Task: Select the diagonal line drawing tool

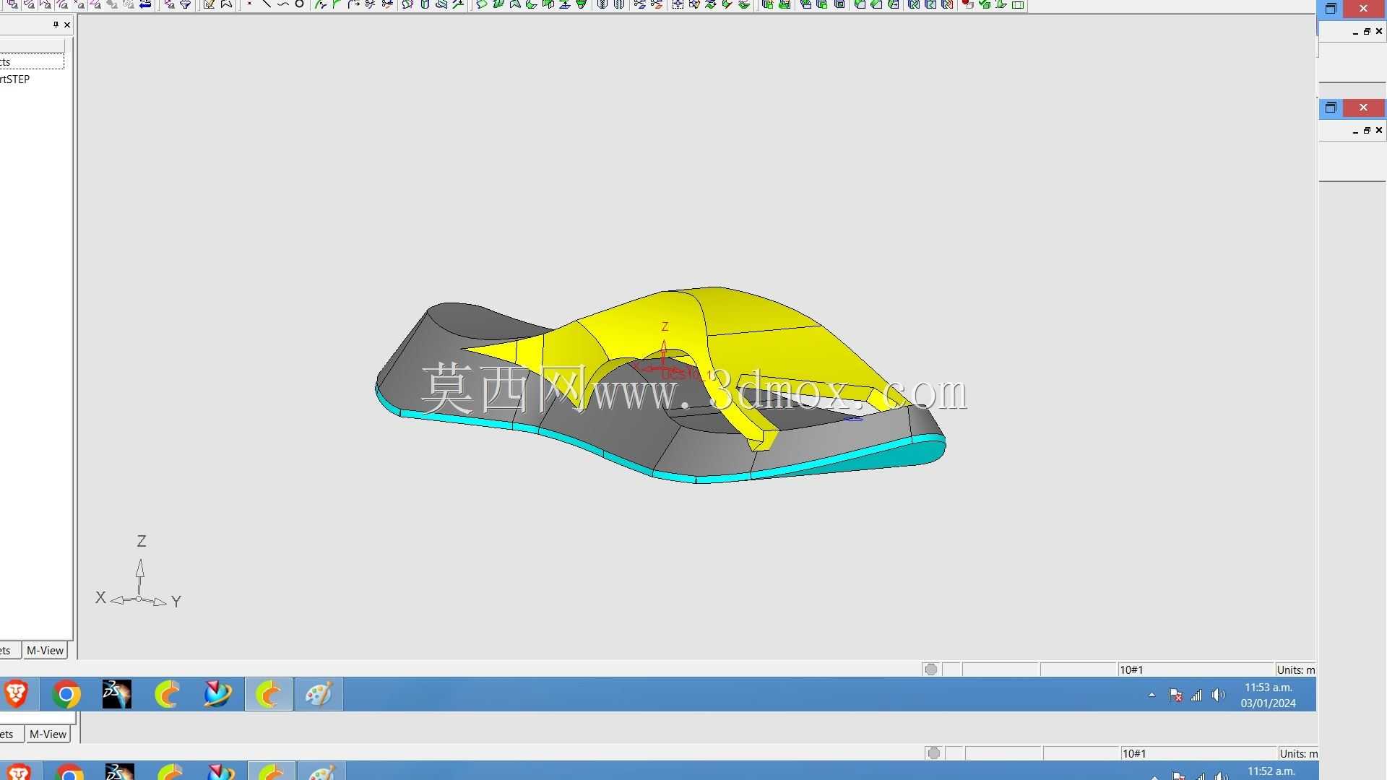Action: (266, 4)
